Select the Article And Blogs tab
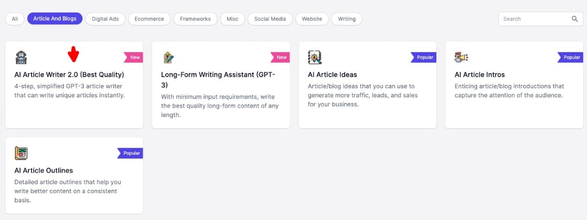587x220 pixels. 55,19
